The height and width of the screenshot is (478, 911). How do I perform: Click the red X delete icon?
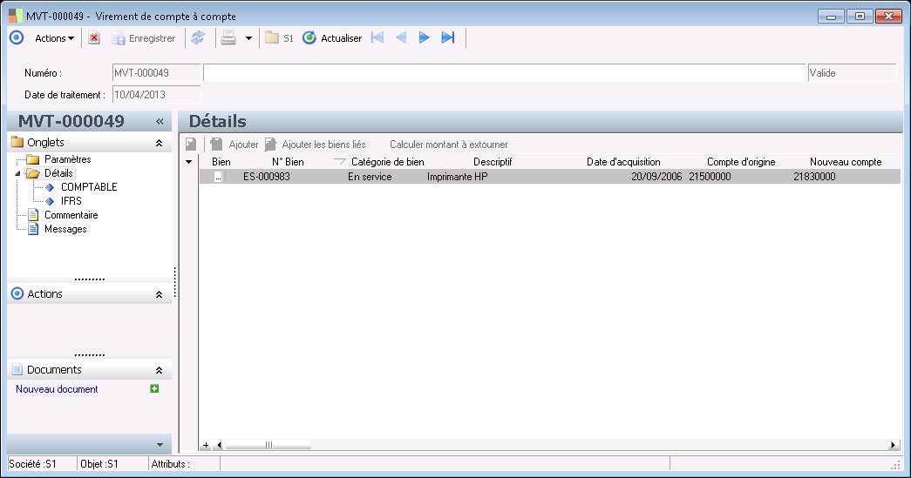94,38
